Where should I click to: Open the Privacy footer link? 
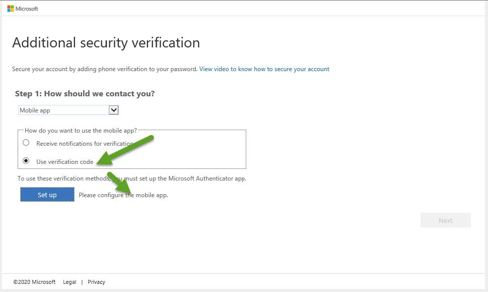pos(96,282)
